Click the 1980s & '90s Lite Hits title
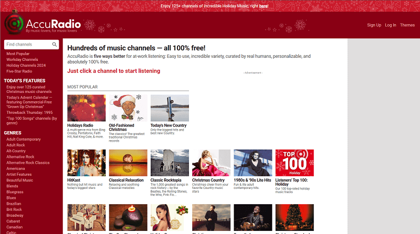Image resolution: width=420 pixels, height=234 pixels. point(253,180)
